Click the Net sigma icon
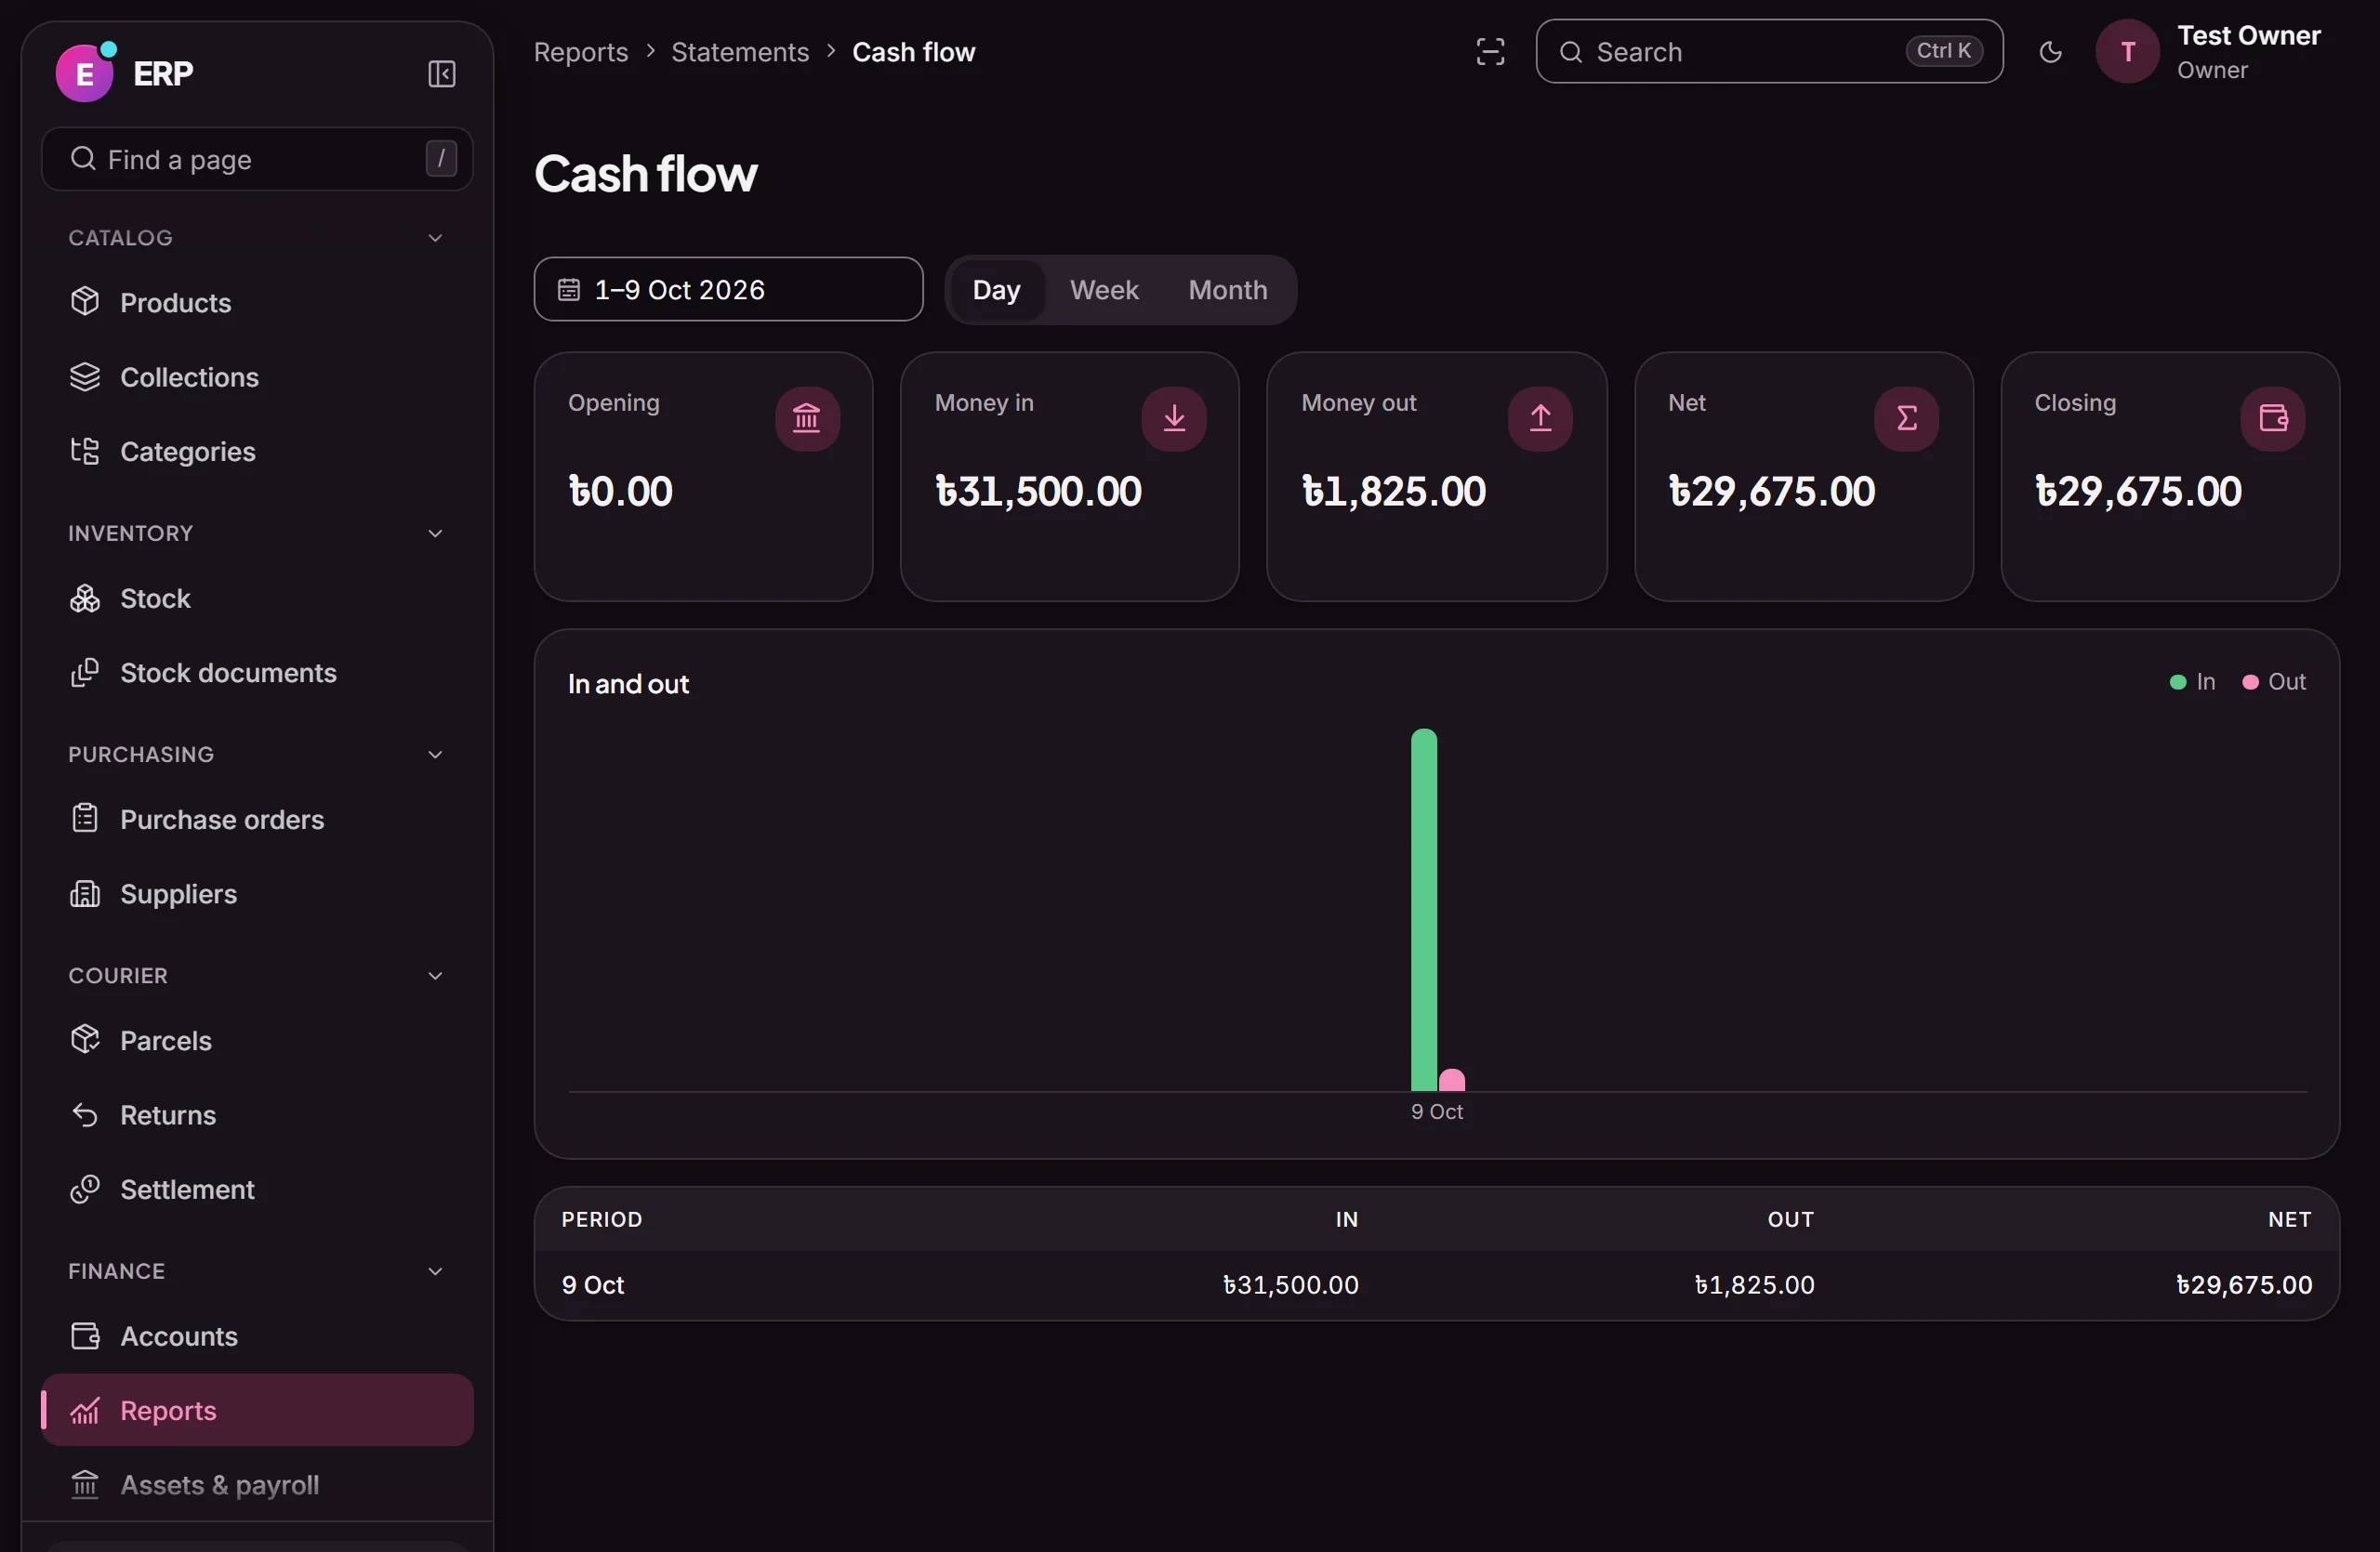Viewport: 2380px width, 1552px height. click(1906, 419)
